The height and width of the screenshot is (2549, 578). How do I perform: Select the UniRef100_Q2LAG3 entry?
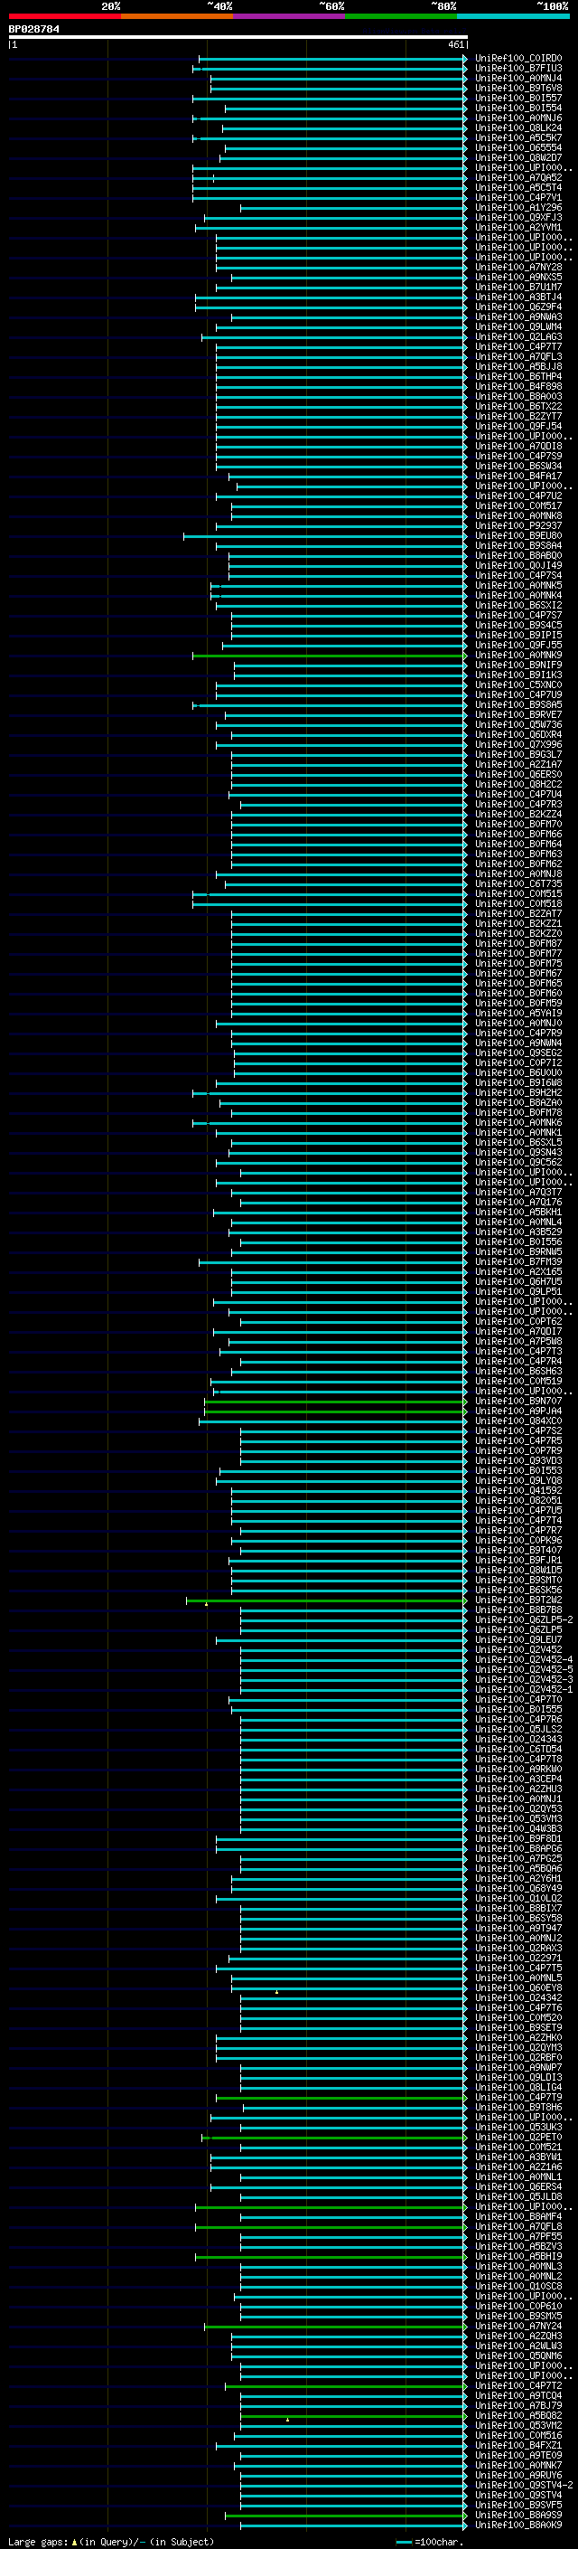[x=518, y=336]
